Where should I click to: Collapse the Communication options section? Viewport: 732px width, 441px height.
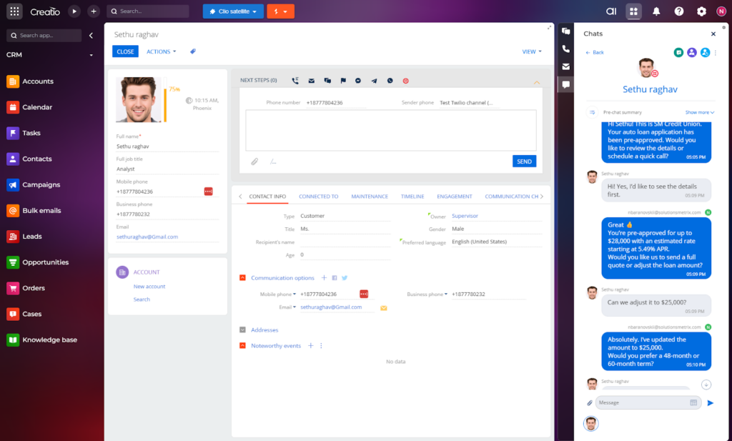243,277
